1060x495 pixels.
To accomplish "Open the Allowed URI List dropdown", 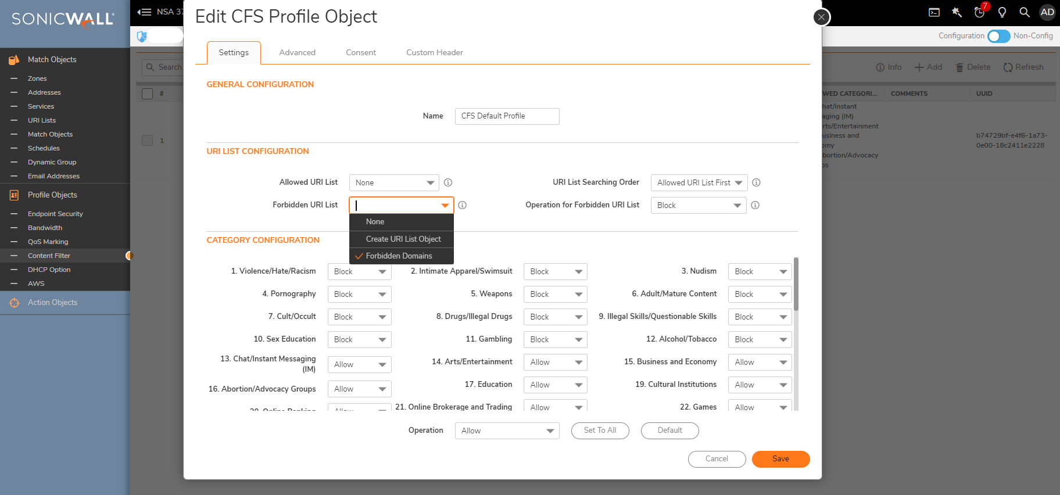I will click(x=393, y=182).
